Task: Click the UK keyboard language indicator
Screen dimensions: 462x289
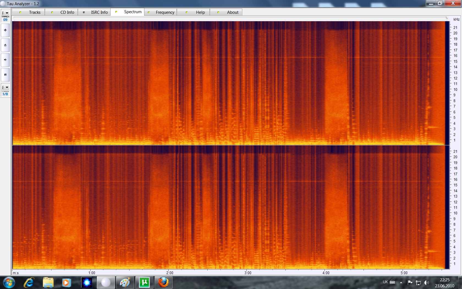Action: click(x=385, y=282)
